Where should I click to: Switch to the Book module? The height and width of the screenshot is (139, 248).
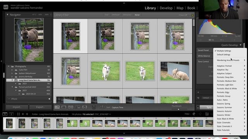pos(191,8)
